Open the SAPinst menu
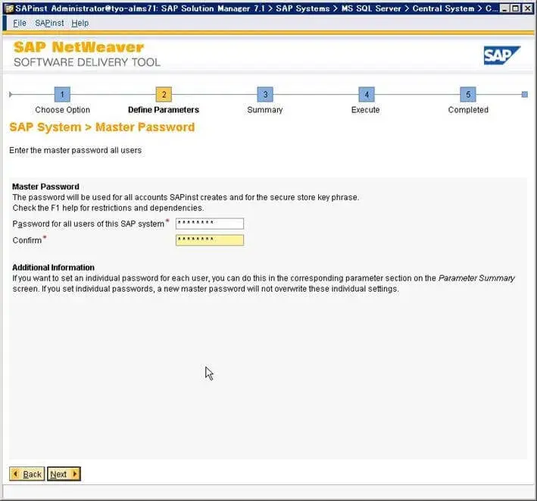 [x=49, y=23]
